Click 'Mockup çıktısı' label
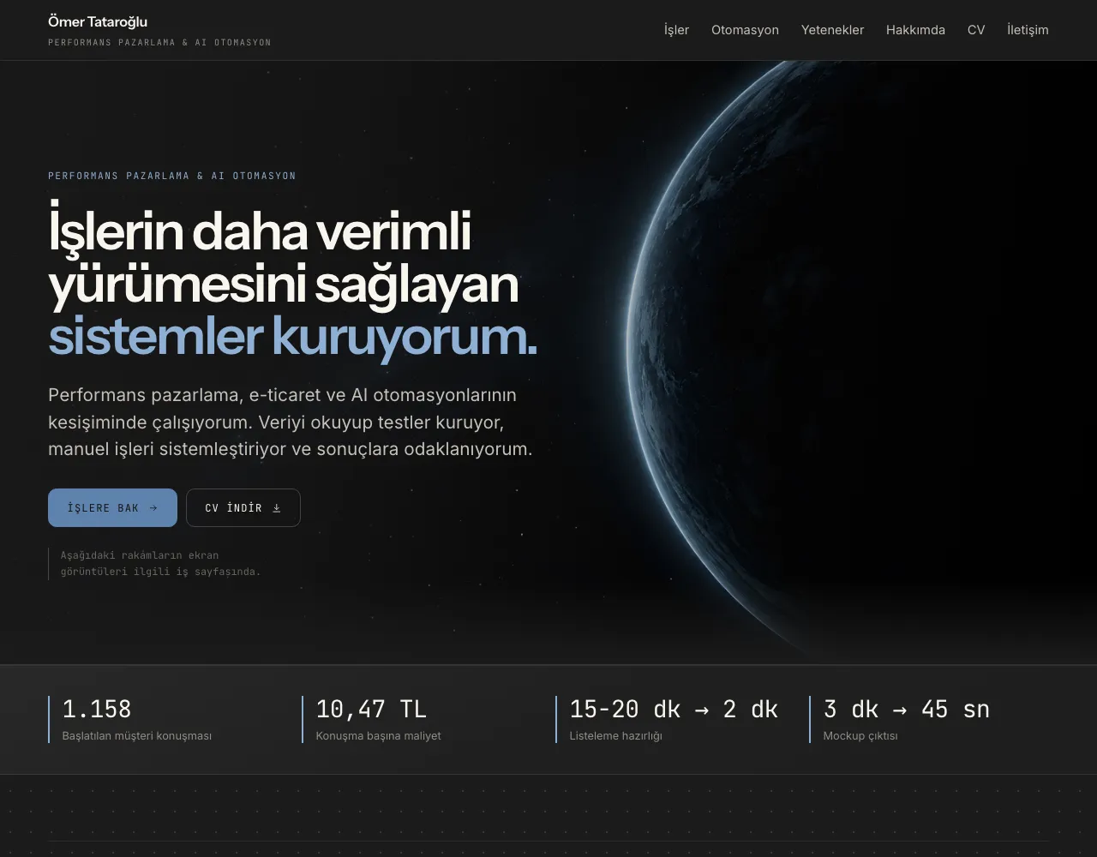The image size is (1097, 857). point(860,736)
